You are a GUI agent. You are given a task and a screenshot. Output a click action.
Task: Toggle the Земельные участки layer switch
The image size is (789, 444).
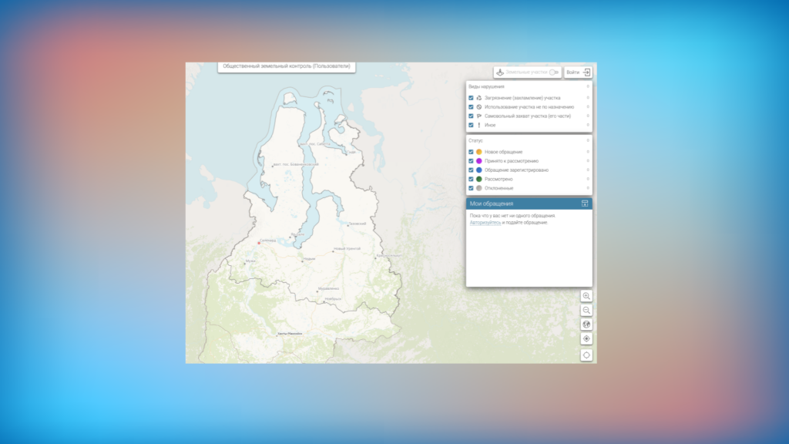[x=554, y=72]
